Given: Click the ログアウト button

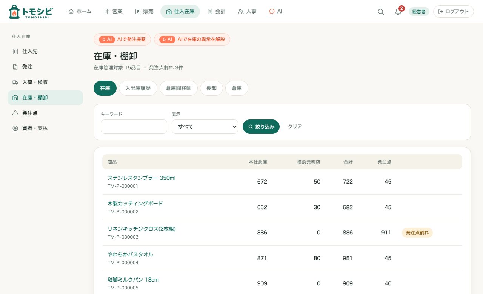Looking at the screenshot, I should point(454,11).
